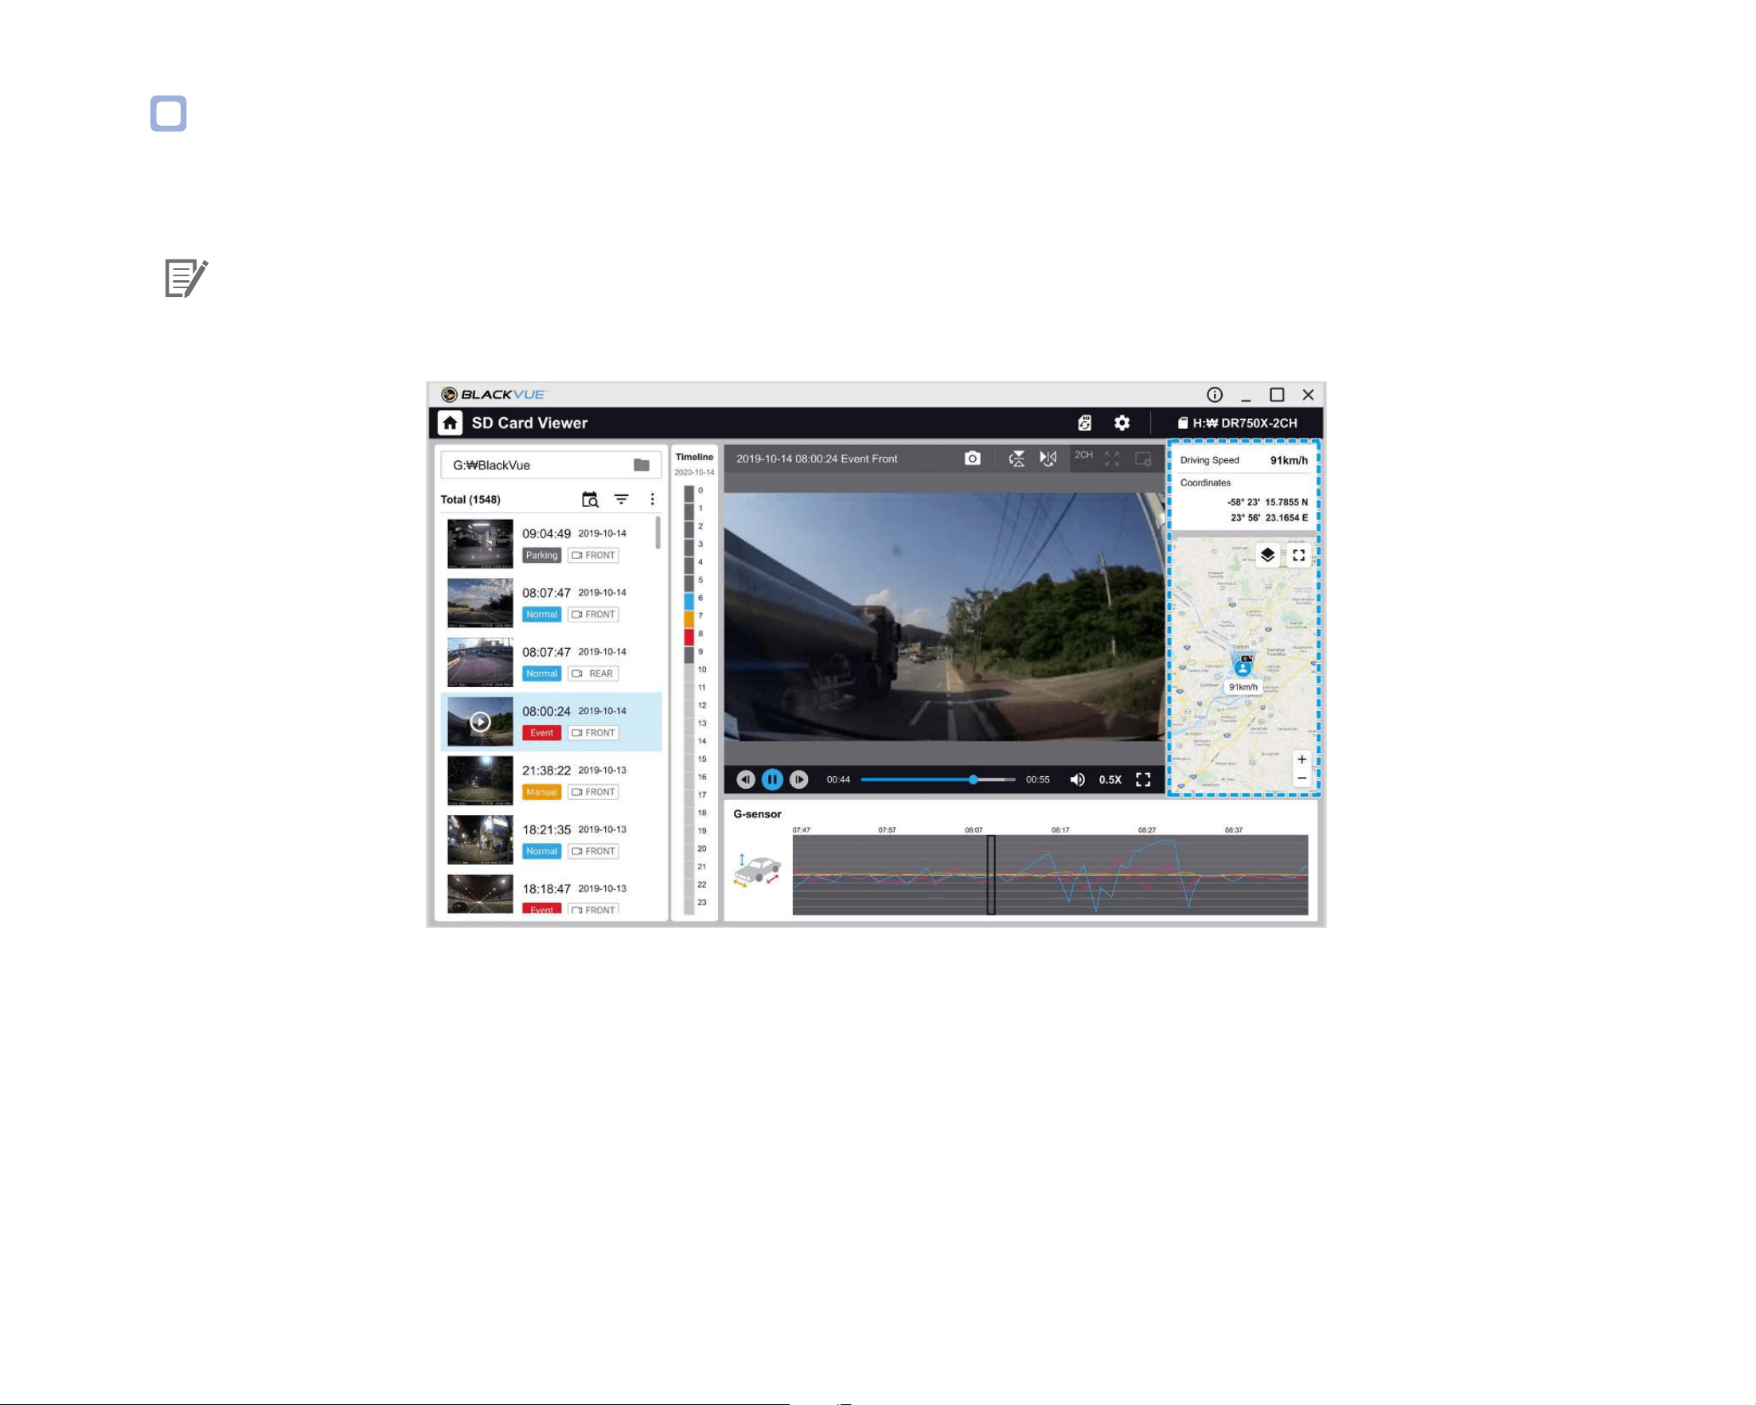Jump to hour 6 on the timeline
The height and width of the screenshot is (1405, 1756).
click(690, 600)
